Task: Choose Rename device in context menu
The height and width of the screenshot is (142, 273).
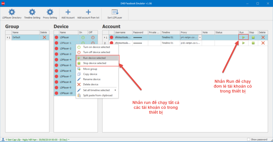Action: pyautogui.click(x=97, y=79)
